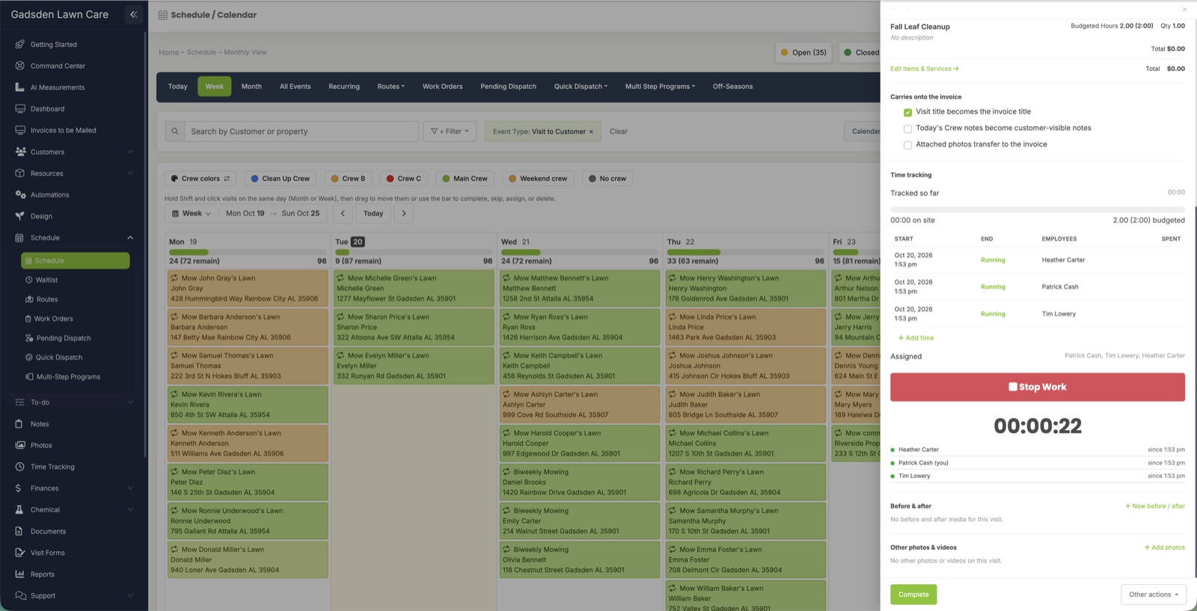
Task: Toggle Clean Up Crew filter chip
Action: coord(280,179)
